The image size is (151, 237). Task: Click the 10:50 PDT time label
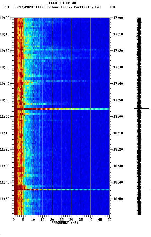(5, 100)
